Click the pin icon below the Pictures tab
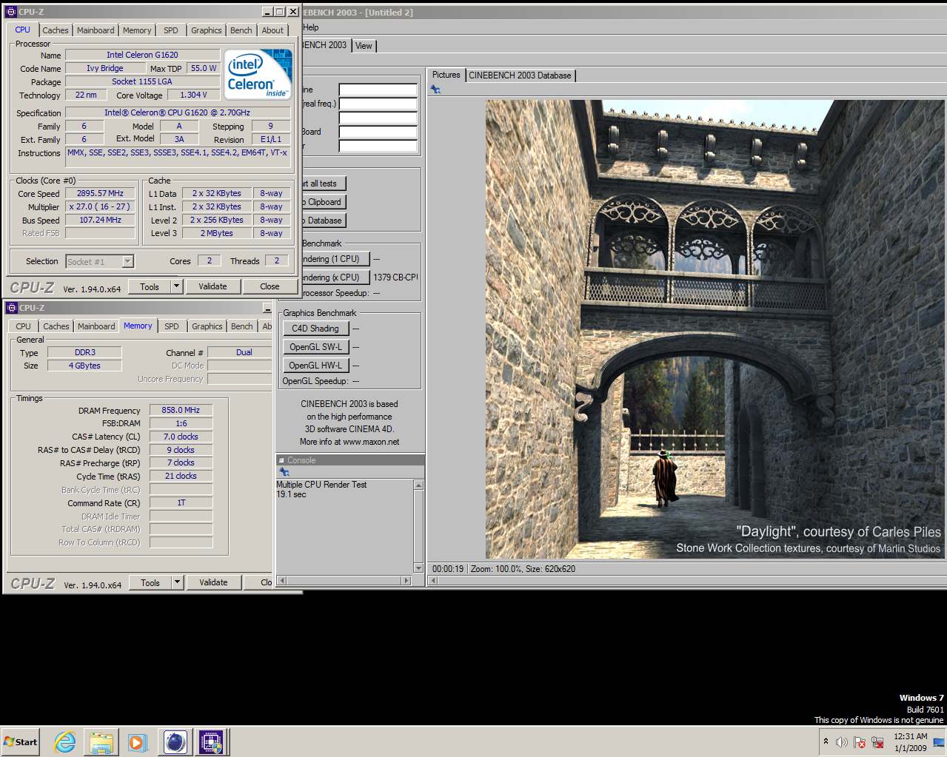 point(435,90)
